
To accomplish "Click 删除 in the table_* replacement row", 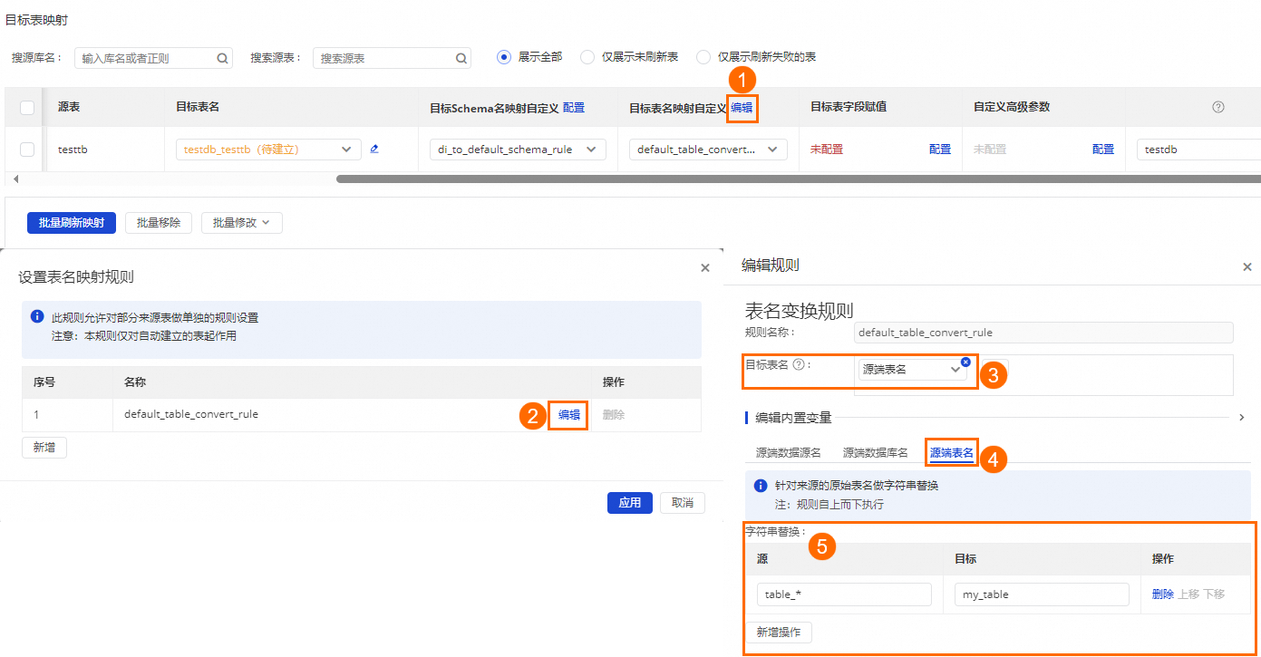I will [x=1163, y=594].
